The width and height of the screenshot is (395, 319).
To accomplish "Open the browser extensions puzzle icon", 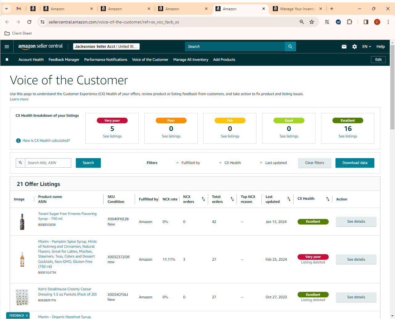I will 349,22.
